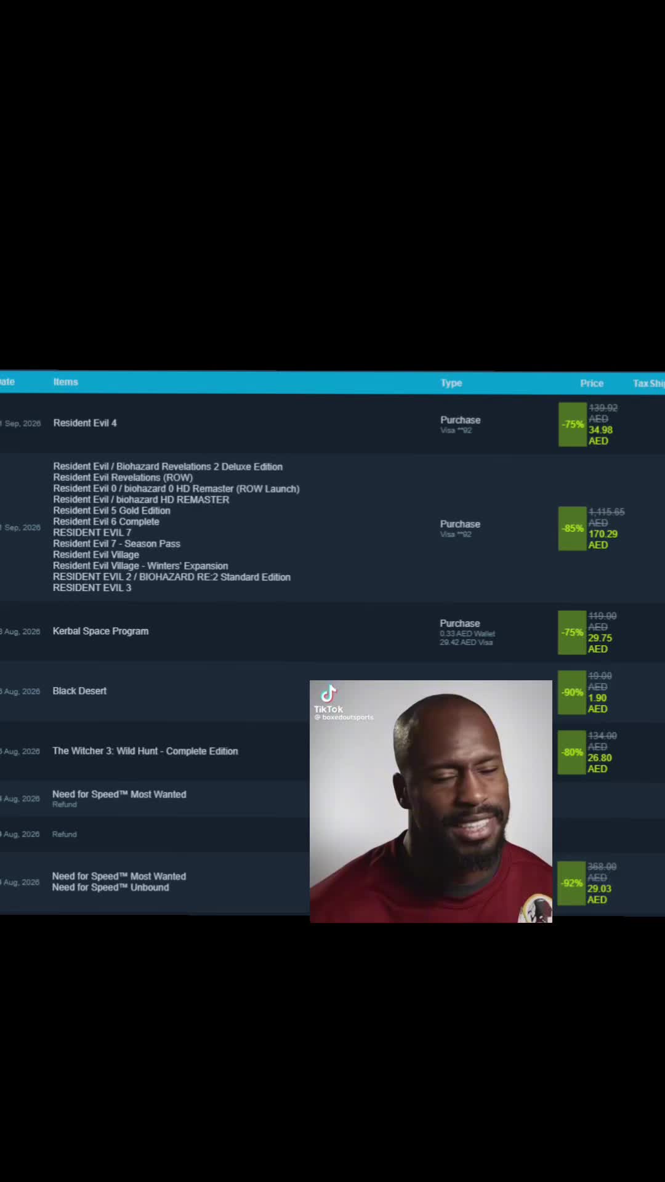
Task: Select Resident Evil / biohazard HD REMASTER line
Action: [141, 500]
